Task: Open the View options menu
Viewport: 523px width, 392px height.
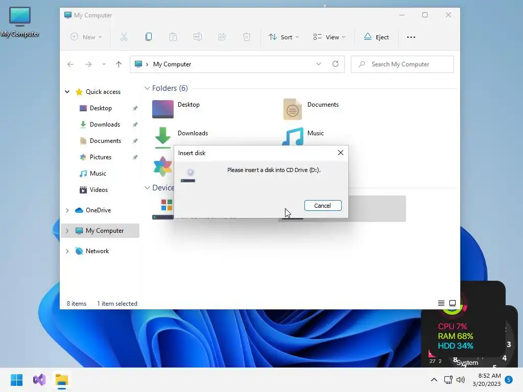Action: coord(329,37)
